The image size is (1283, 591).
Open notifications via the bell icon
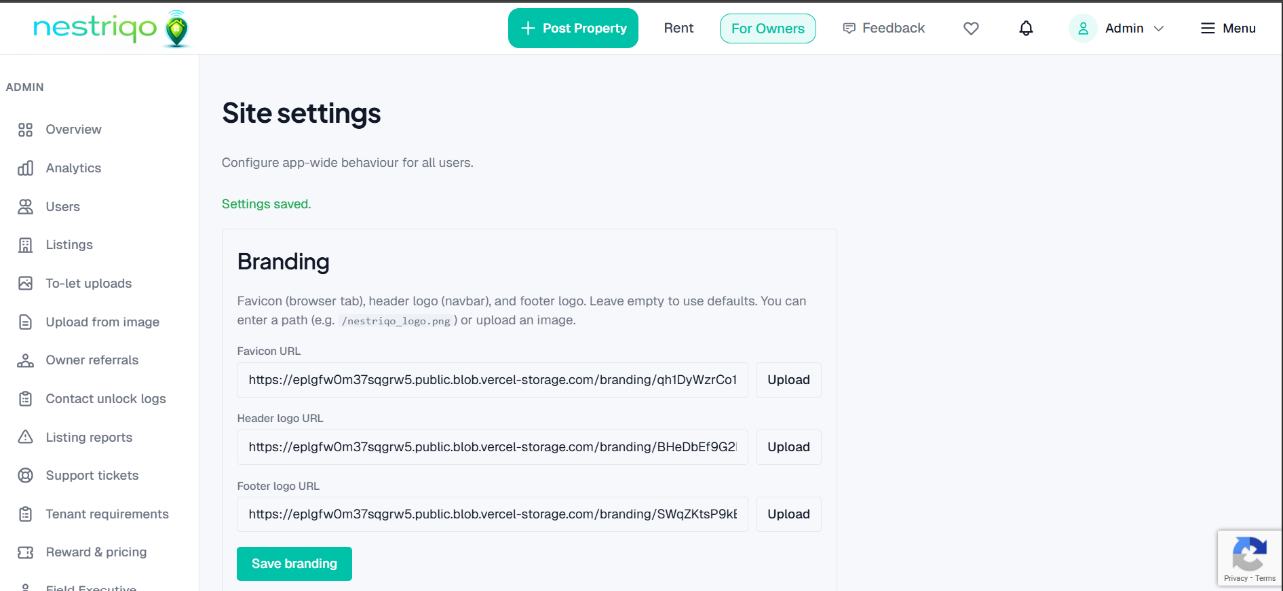(x=1026, y=28)
